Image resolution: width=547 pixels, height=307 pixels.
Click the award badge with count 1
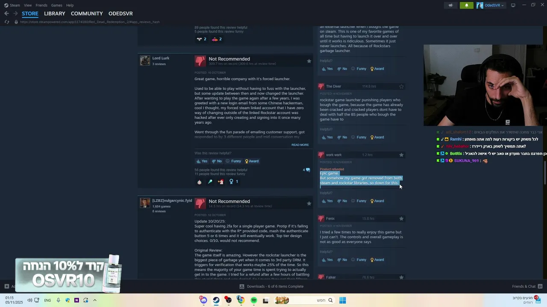233,182
